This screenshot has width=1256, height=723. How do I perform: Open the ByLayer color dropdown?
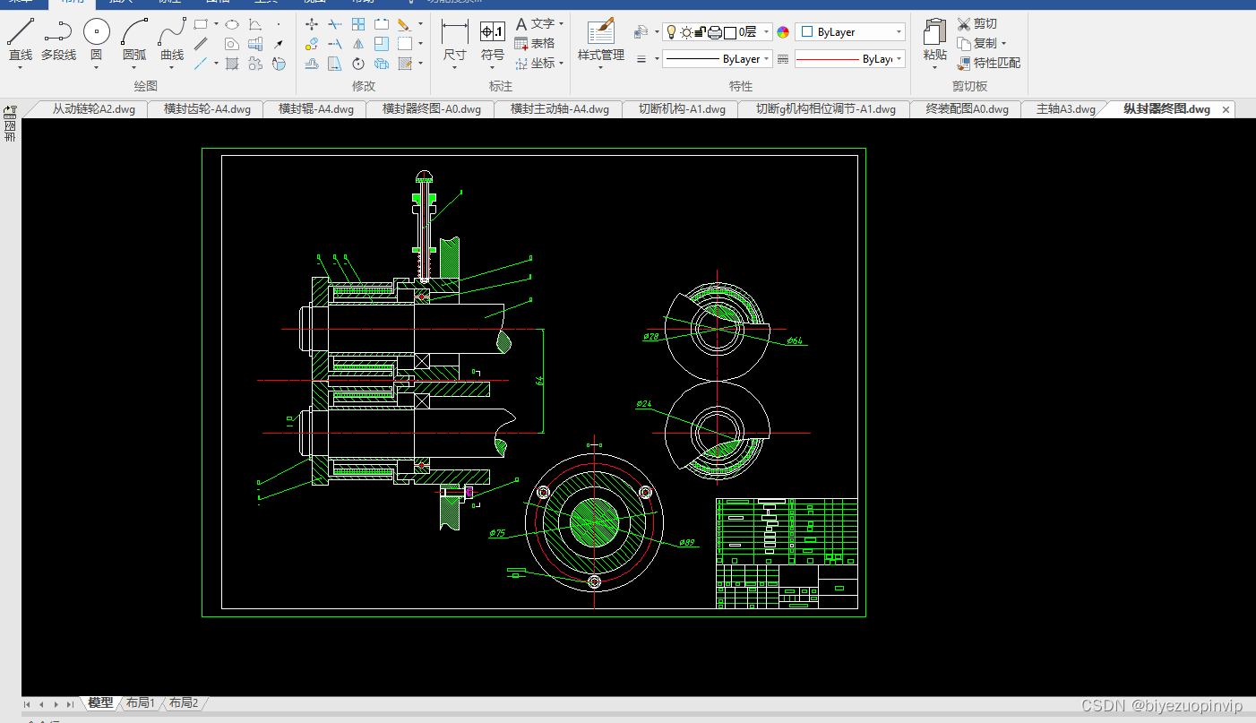(849, 32)
